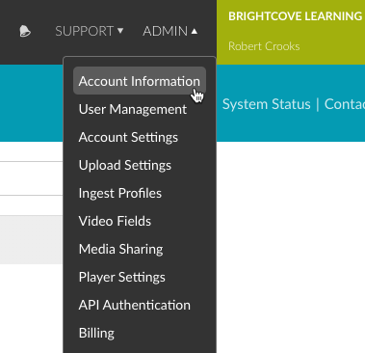Expand the SUPPORT dropdown menu
The image size is (365, 353).
tap(90, 31)
